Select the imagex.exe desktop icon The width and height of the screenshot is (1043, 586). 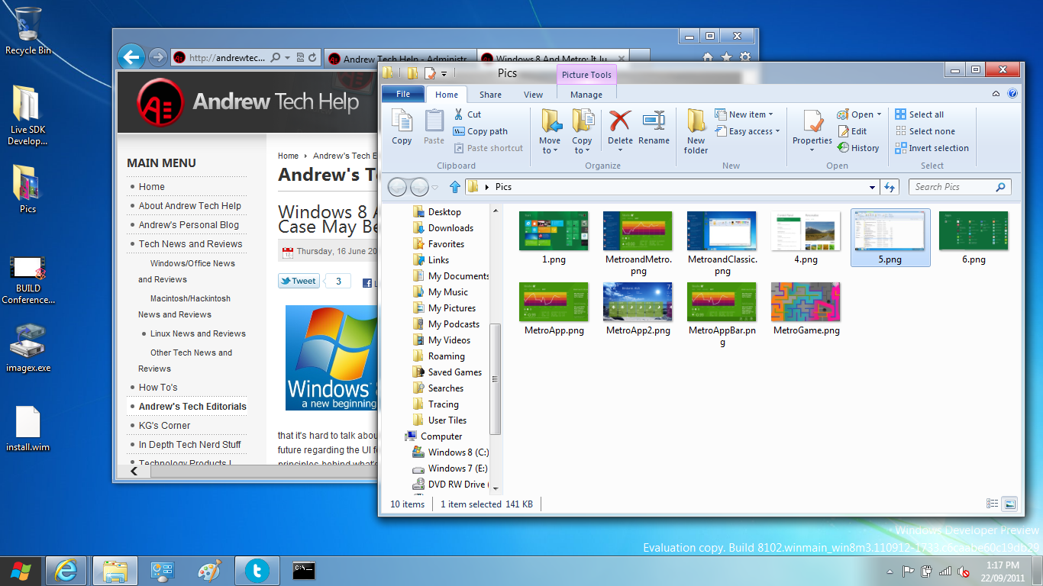click(x=28, y=348)
